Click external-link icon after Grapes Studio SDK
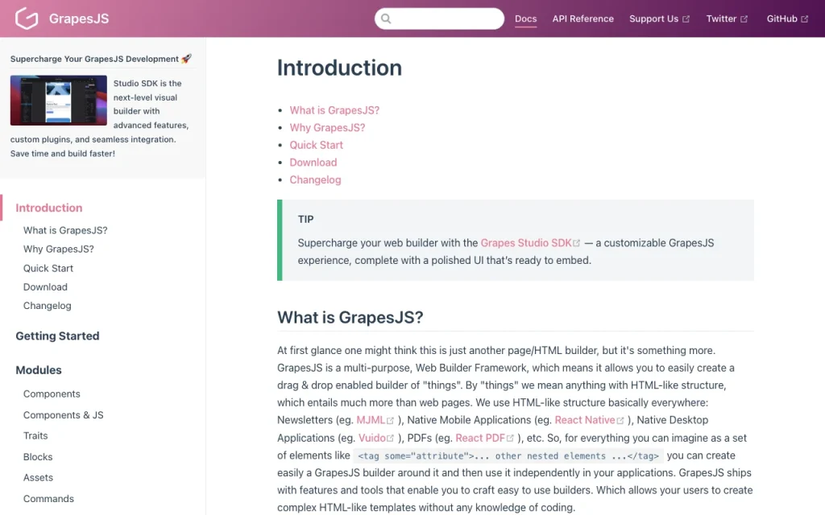This screenshot has height=515, width=825. [x=577, y=243]
